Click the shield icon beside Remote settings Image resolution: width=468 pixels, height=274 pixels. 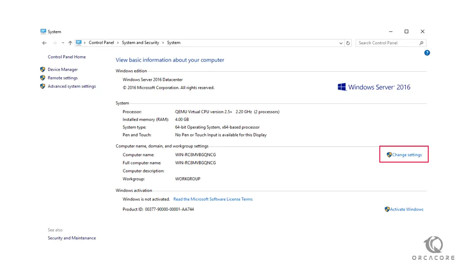point(43,78)
